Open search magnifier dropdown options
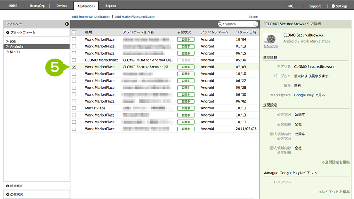The width and height of the screenshot is (354, 199). pyautogui.click(x=221, y=24)
